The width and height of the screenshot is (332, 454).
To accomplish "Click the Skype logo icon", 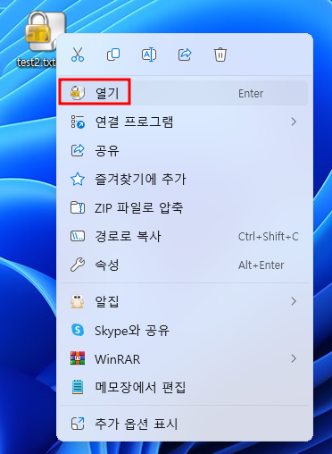I will [78, 330].
